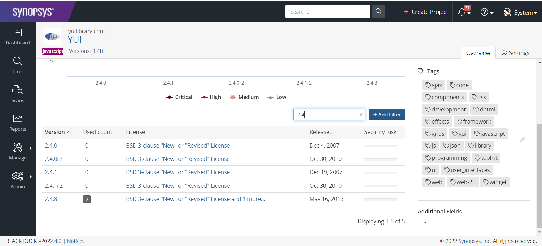
Task: Open version 2.4.1r2 link
Action: [x=54, y=186]
